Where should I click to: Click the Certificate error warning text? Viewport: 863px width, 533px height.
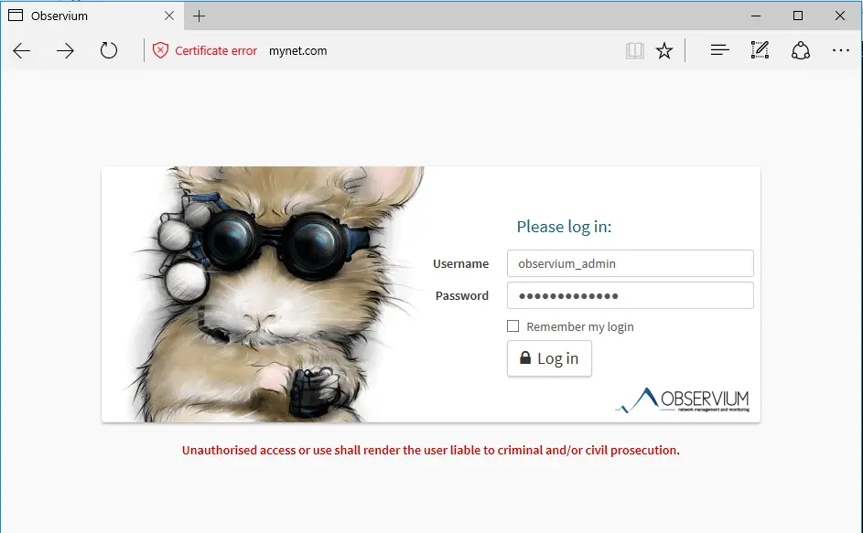pos(216,50)
